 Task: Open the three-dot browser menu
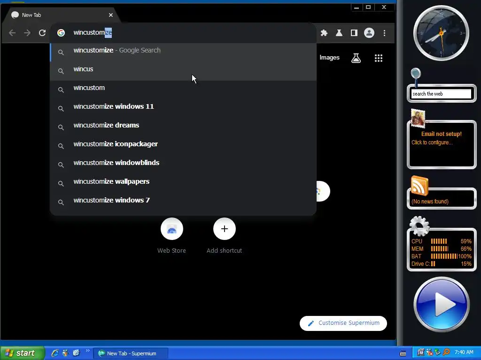point(384,33)
